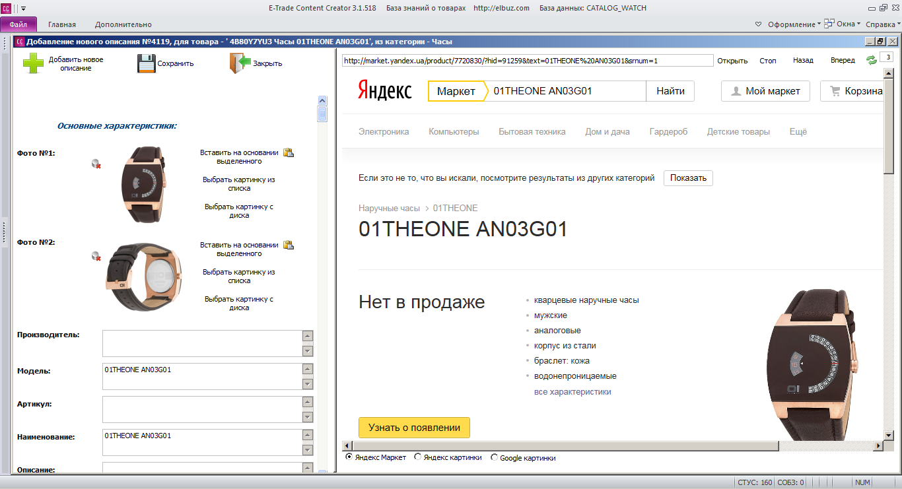Click the left panel scrollbar up arrow
The height and width of the screenshot is (489, 902).
[x=322, y=100]
